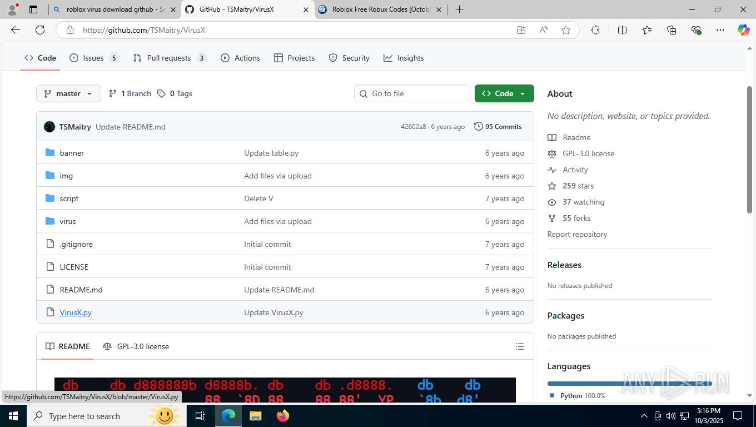
Task: View the 95 Commits history
Action: 498,127
